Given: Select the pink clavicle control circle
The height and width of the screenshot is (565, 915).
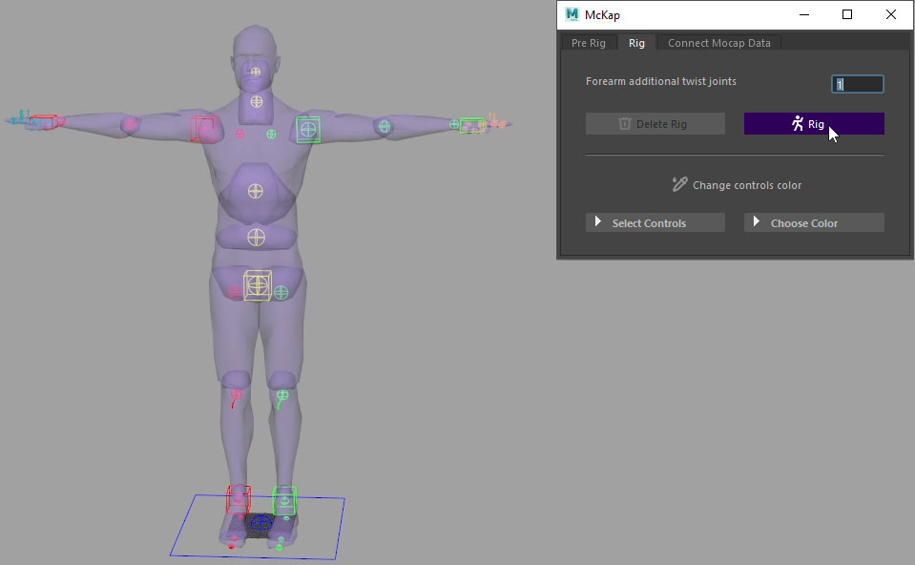Looking at the screenshot, I should click(239, 135).
